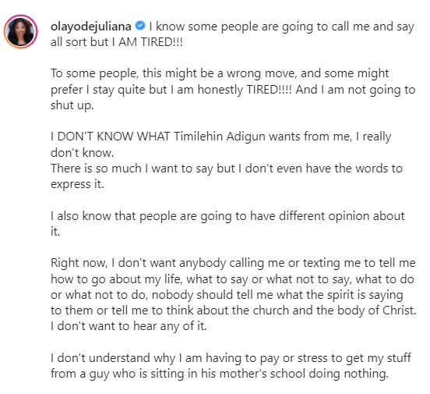This screenshot has width=430, height=394.
Task: Click the words 'different opinion about'
Action: pyautogui.click(x=342, y=216)
